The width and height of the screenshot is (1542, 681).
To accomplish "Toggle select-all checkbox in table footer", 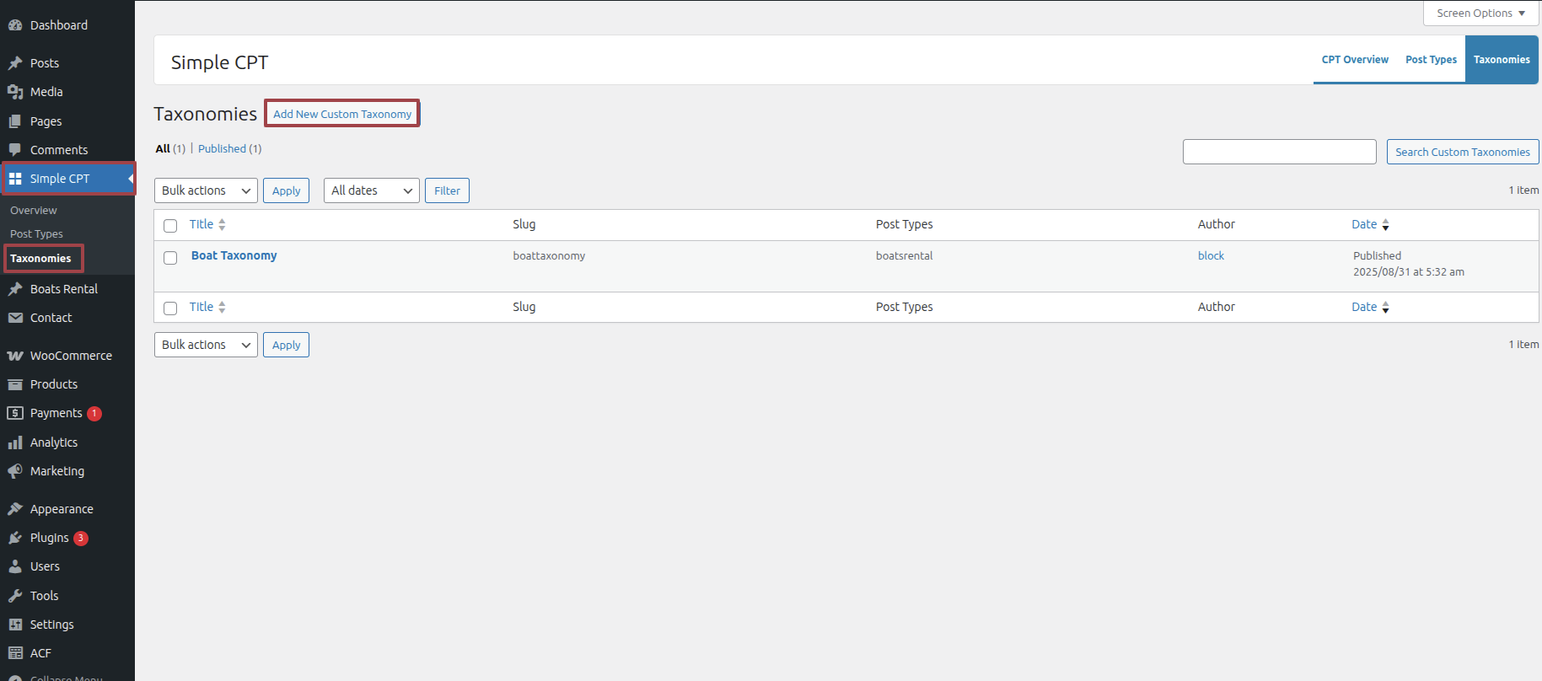I will coord(170,308).
